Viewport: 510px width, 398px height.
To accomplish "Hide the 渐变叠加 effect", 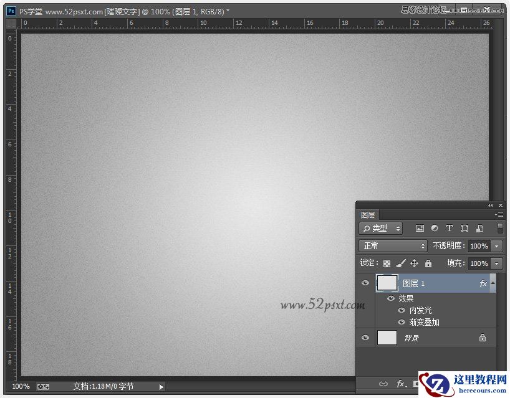I will click(x=402, y=322).
